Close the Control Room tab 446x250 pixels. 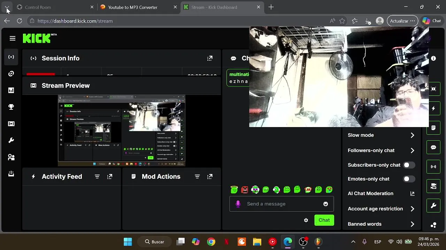[x=92, y=7]
